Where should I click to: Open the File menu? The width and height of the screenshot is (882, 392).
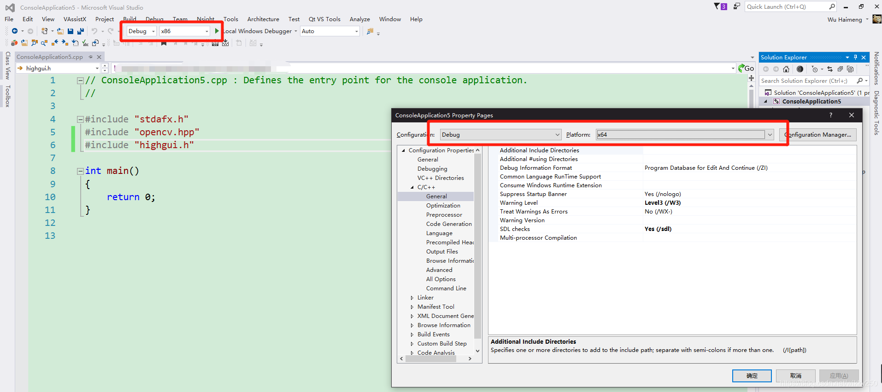click(x=9, y=19)
